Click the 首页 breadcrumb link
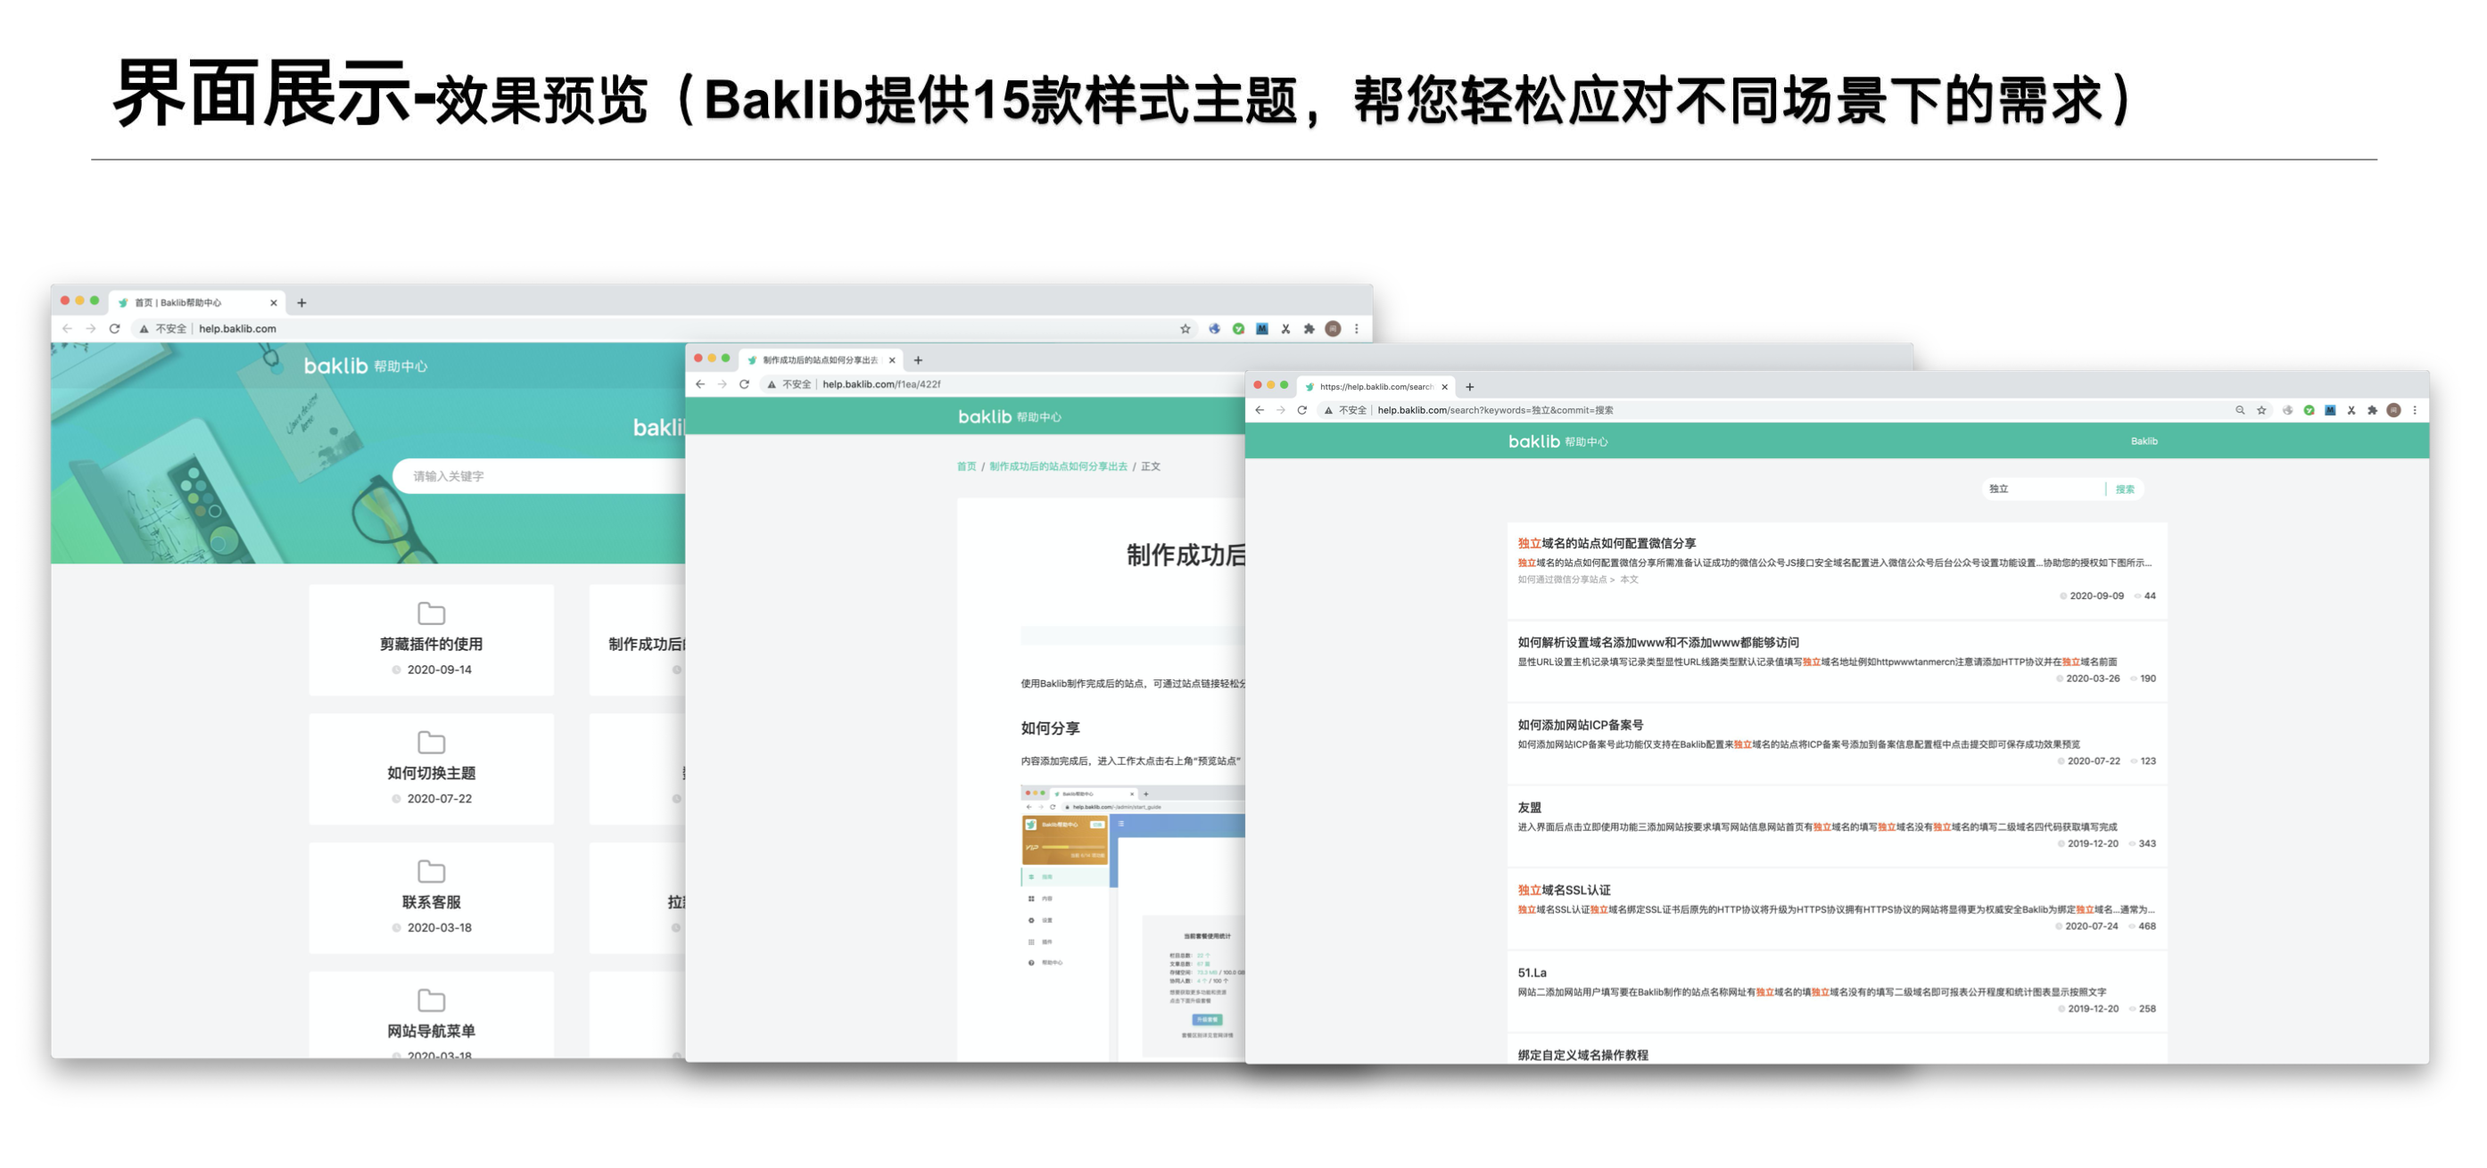 (x=965, y=466)
